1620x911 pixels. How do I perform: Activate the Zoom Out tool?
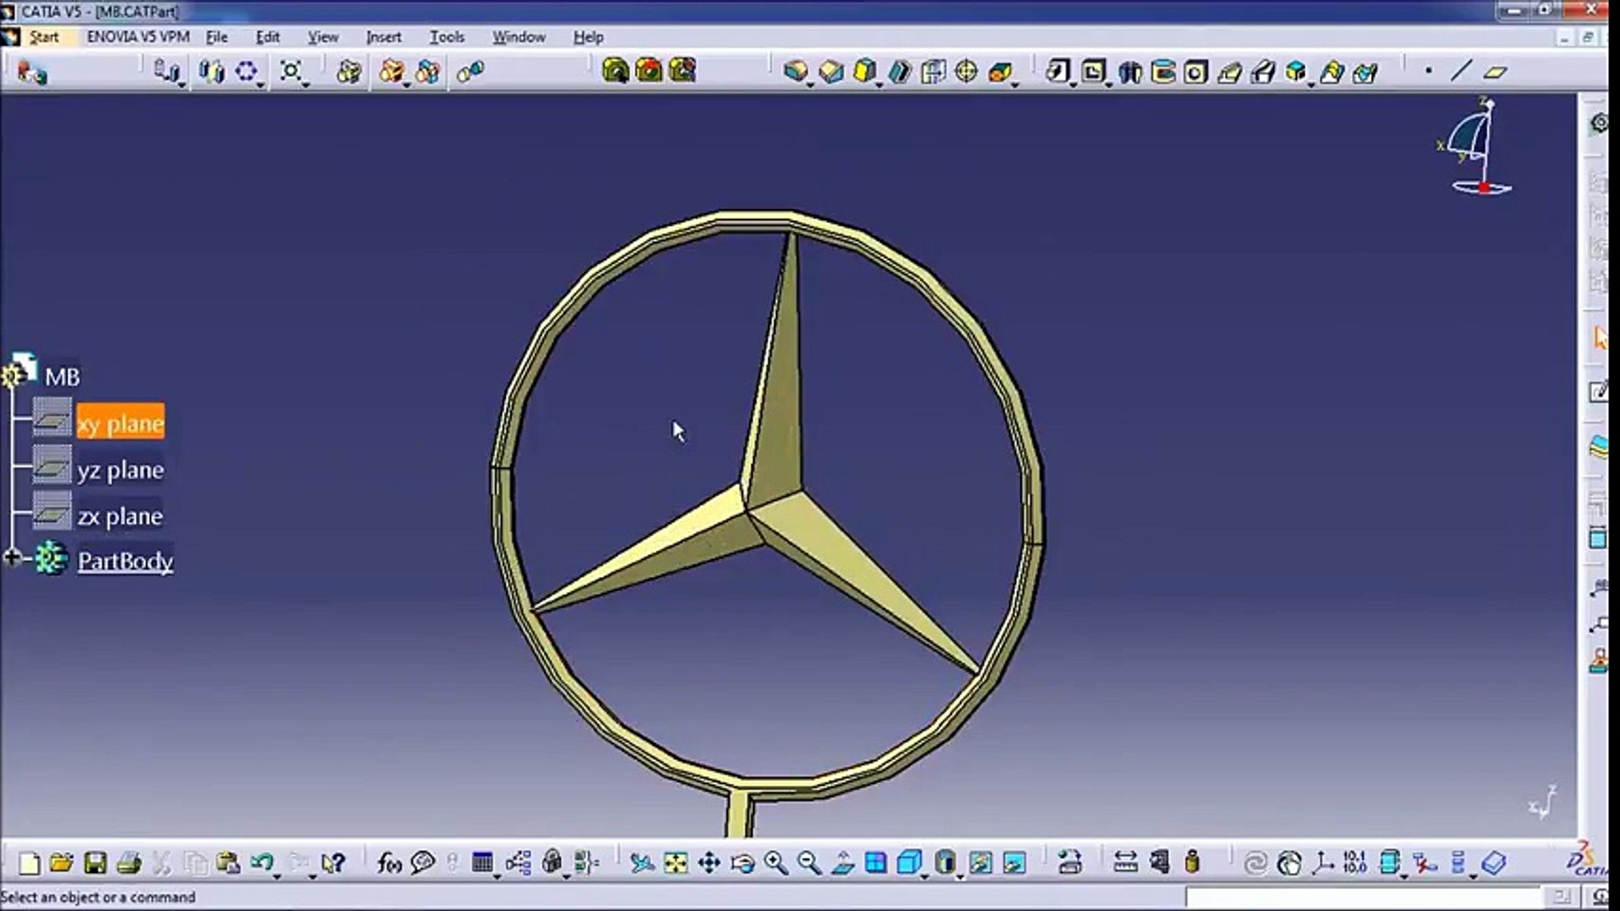coord(809,864)
